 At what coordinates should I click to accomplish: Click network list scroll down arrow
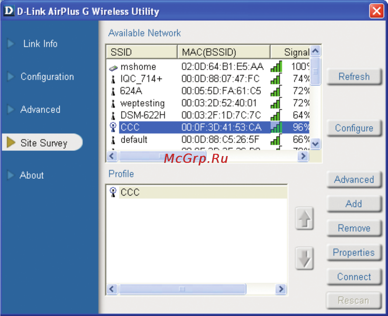pos(315,144)
